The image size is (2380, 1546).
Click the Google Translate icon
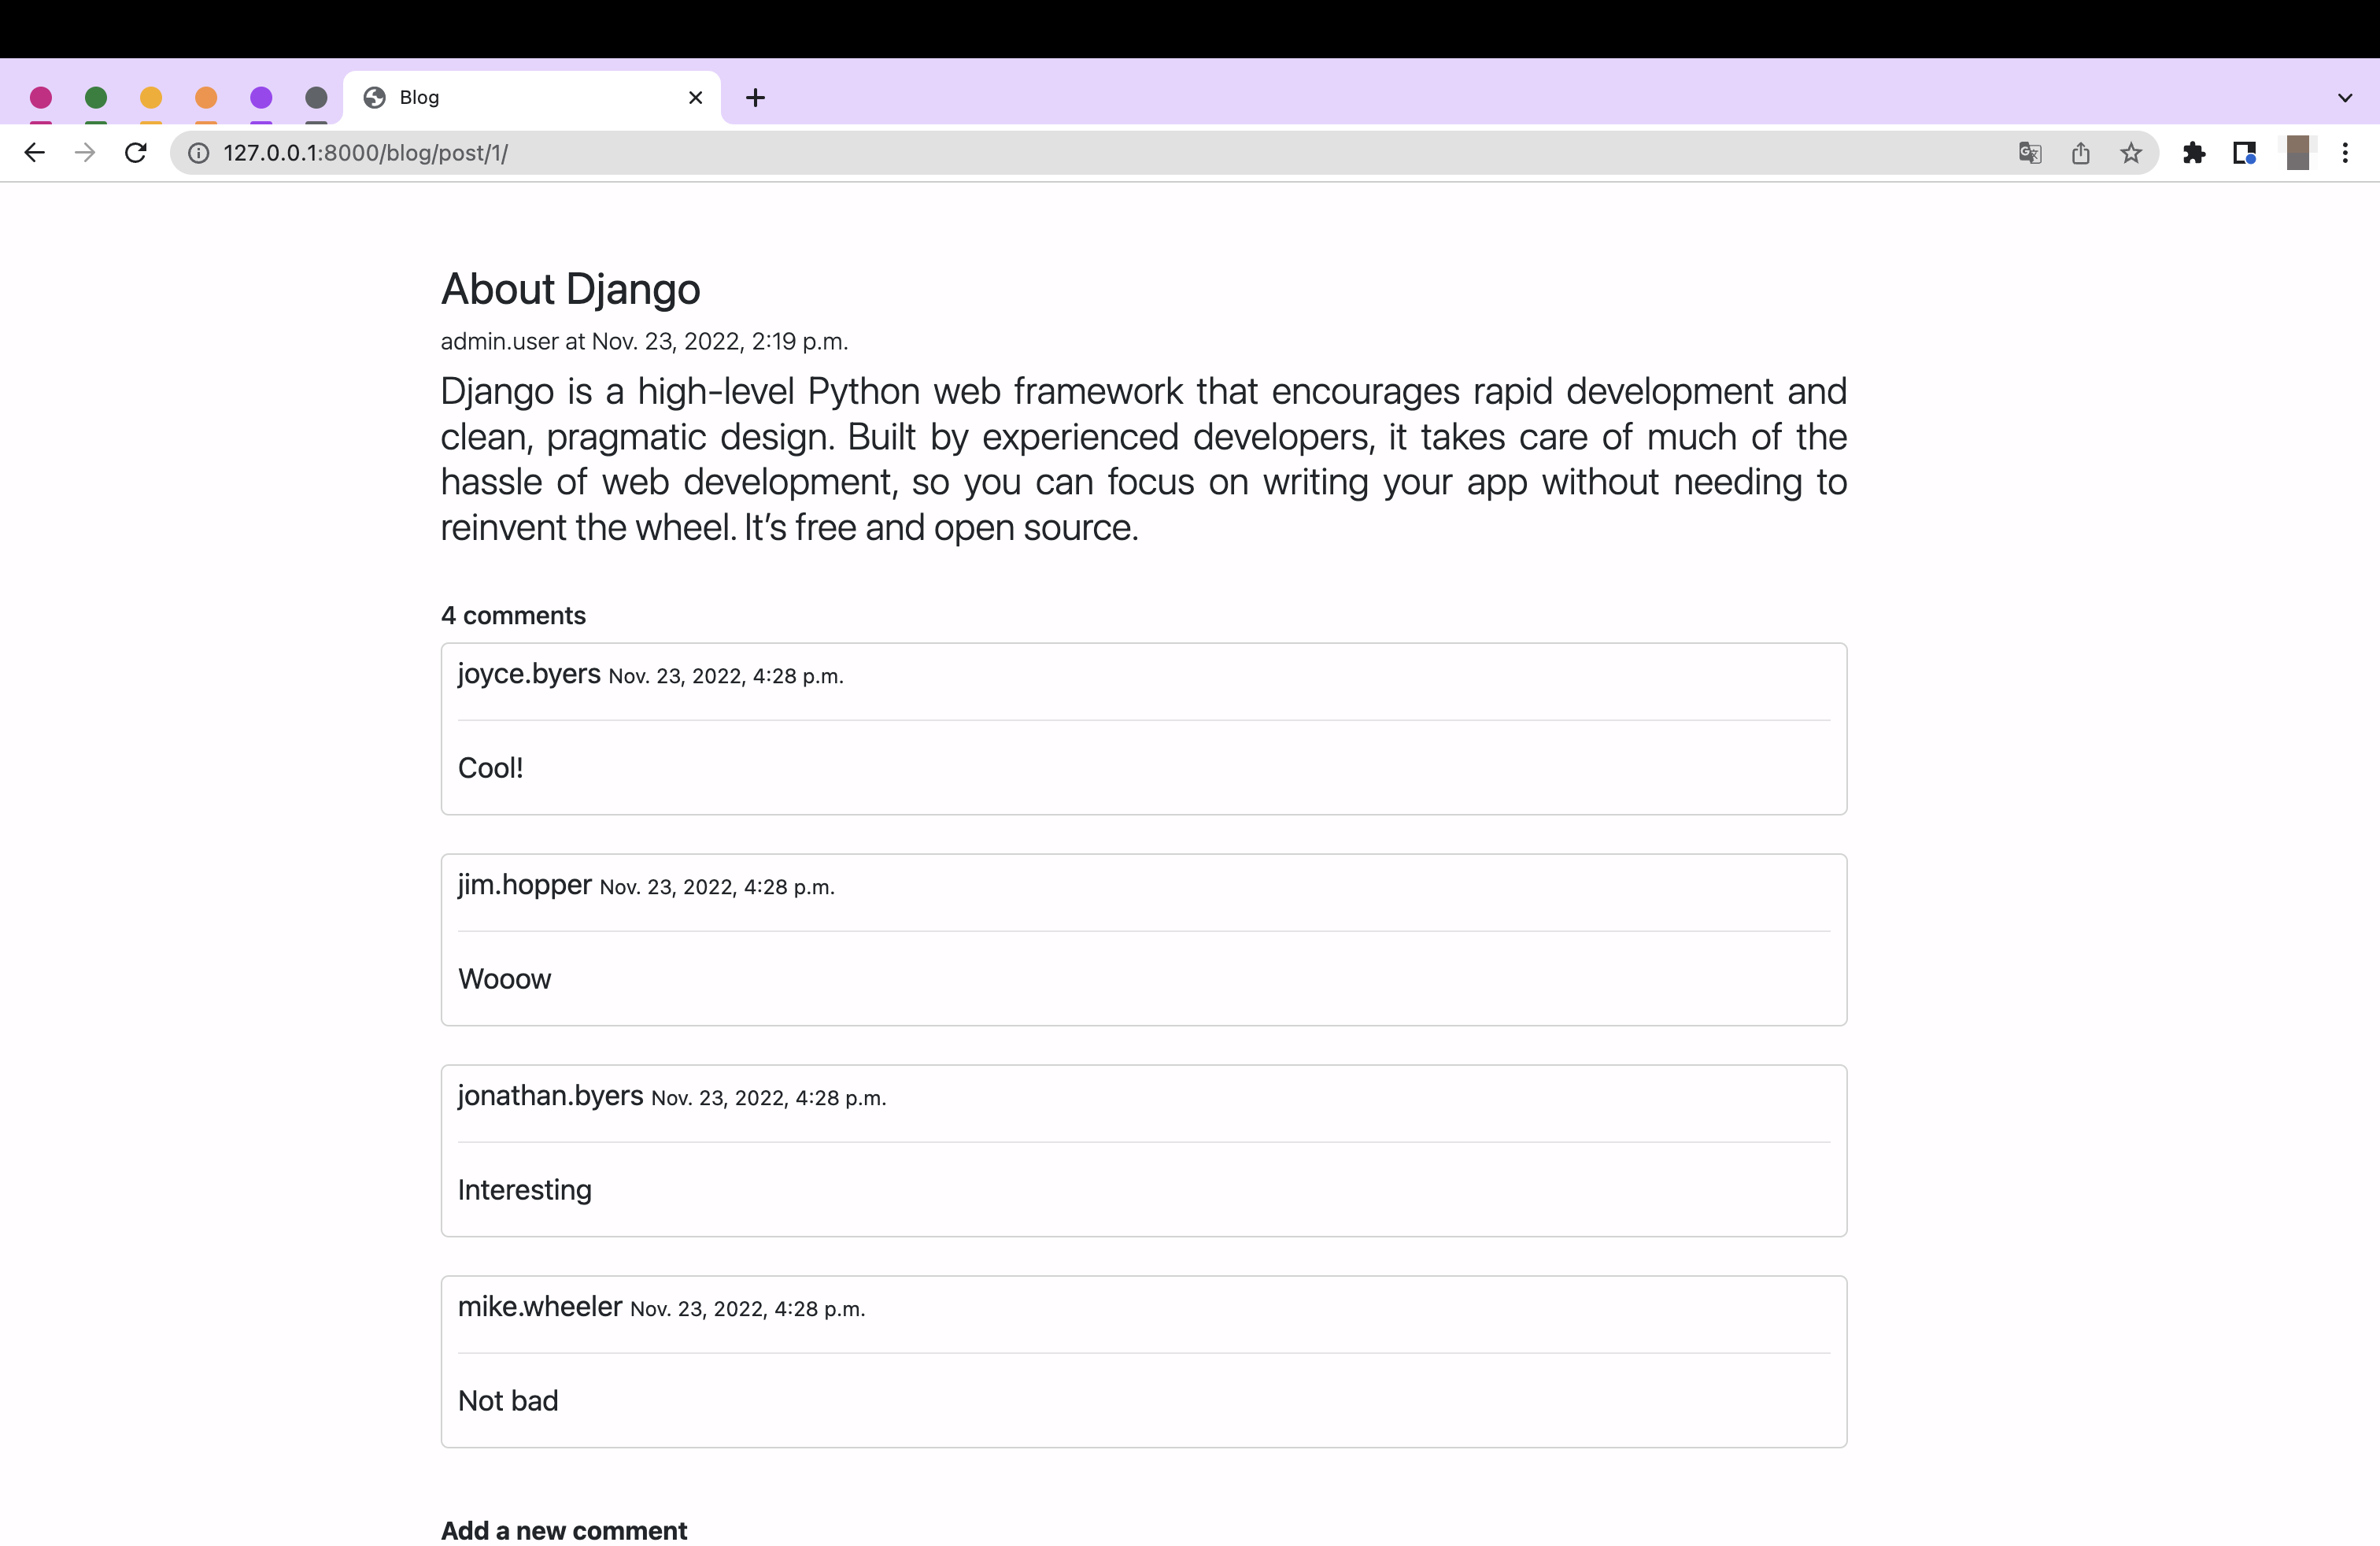[x=2029, y=153]
